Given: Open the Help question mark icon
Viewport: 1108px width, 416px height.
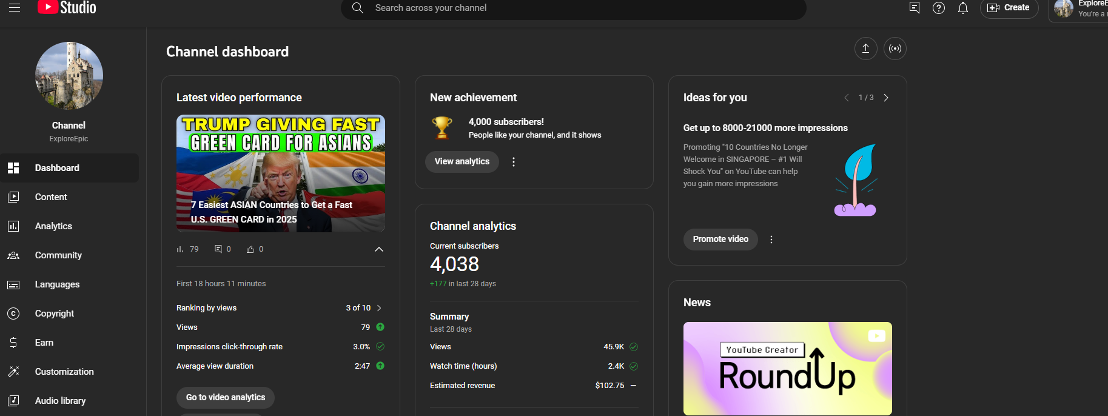Looking at the screenshot, I should pos(939,8).
